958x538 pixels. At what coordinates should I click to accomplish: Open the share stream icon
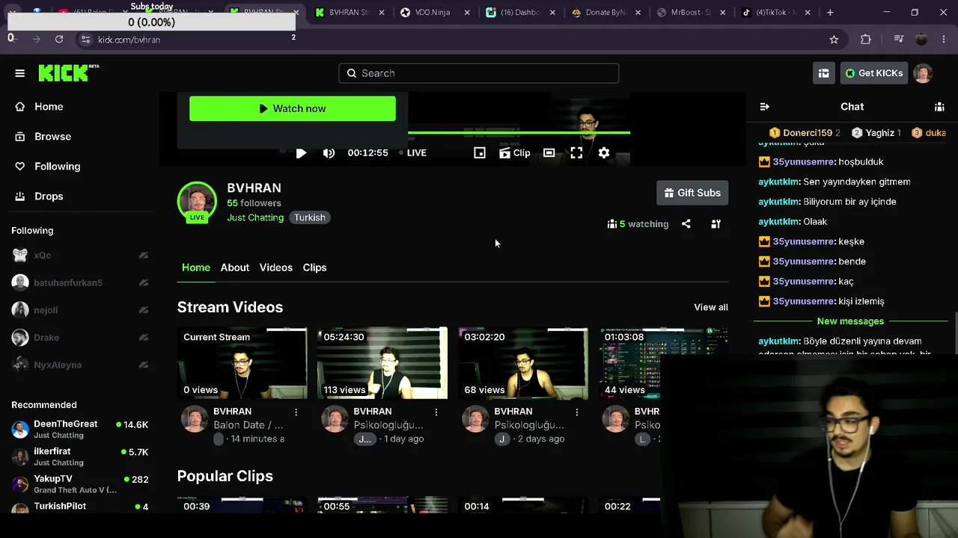(686, 223)
